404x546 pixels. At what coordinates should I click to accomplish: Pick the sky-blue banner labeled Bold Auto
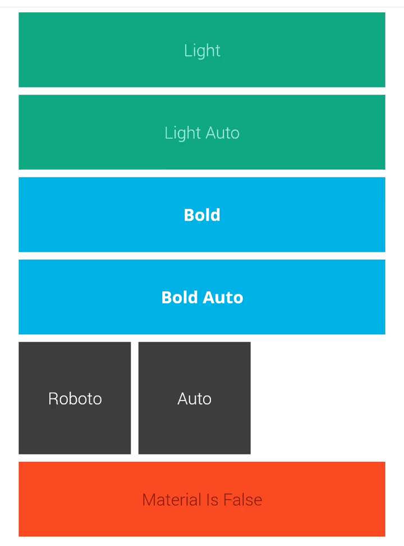tap(202, 297)
